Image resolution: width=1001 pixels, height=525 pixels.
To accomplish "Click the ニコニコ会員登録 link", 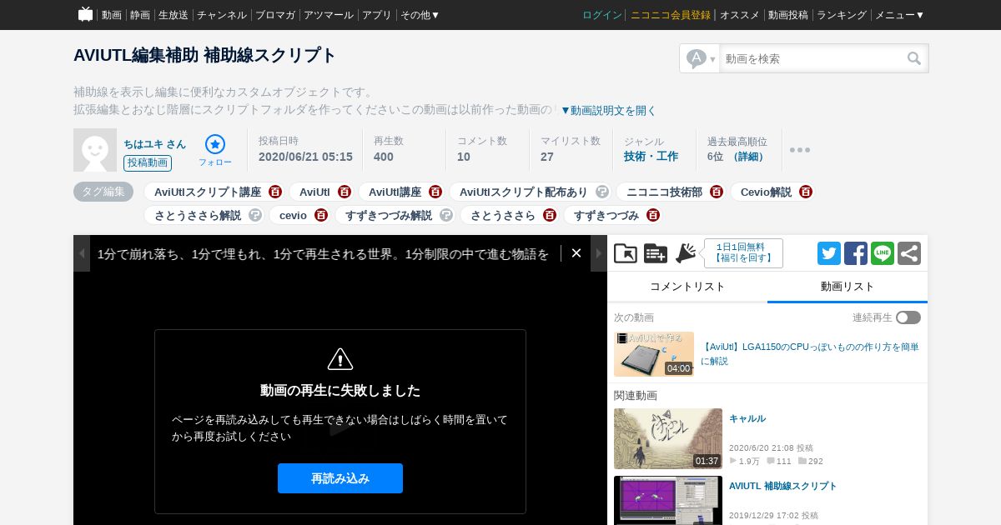I will pos(671,15).
